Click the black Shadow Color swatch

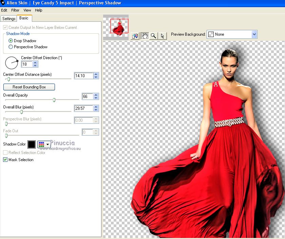(31, 144)
